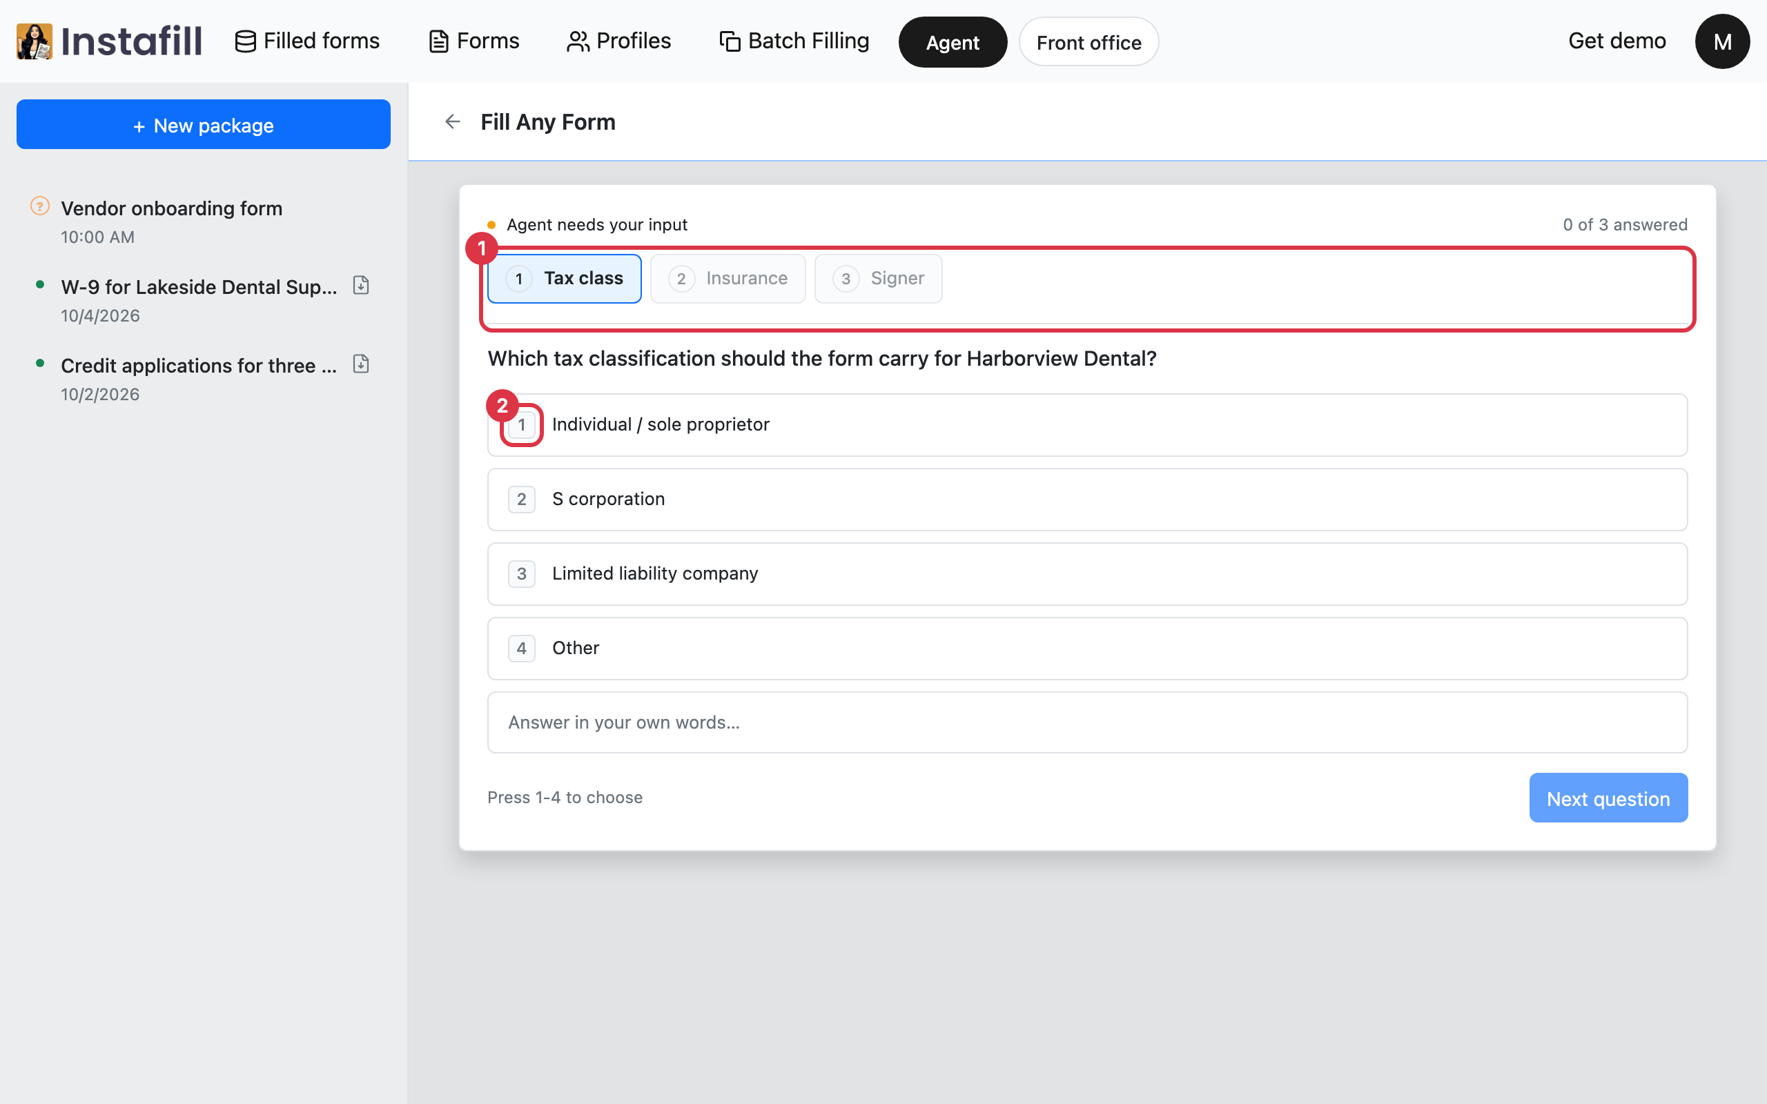Open the Vendor onboarding form package
The width and height of the screenshot is (1767, 1104).
coord(203,222)
